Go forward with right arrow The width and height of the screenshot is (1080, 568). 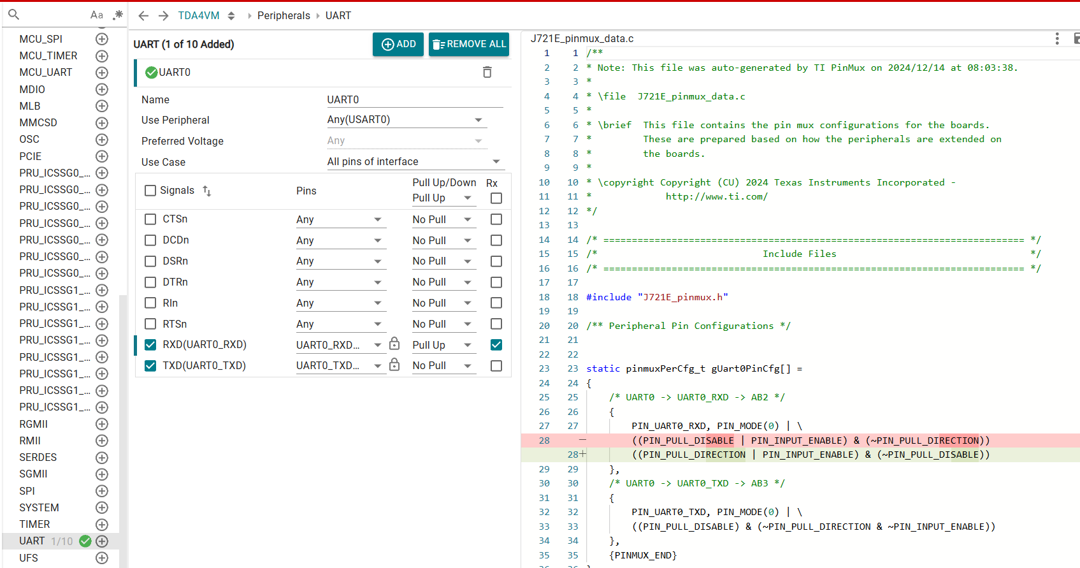click(x=164, y=15)
